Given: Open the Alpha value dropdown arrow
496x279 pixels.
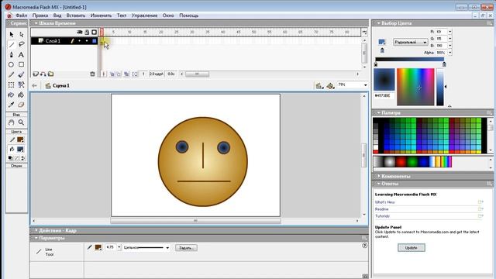Looking at the screenshot, I should pyautogui.click(x=449, y=53).
